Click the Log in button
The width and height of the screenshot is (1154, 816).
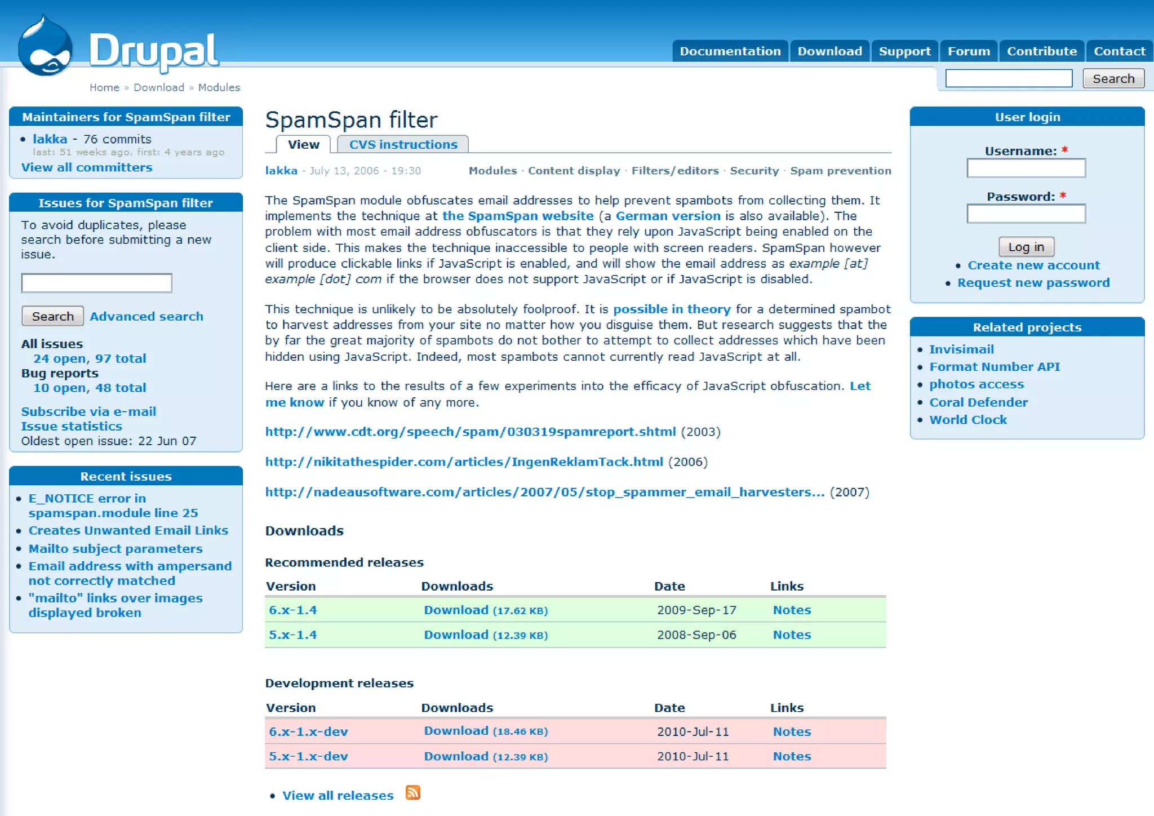[1026, 247]
